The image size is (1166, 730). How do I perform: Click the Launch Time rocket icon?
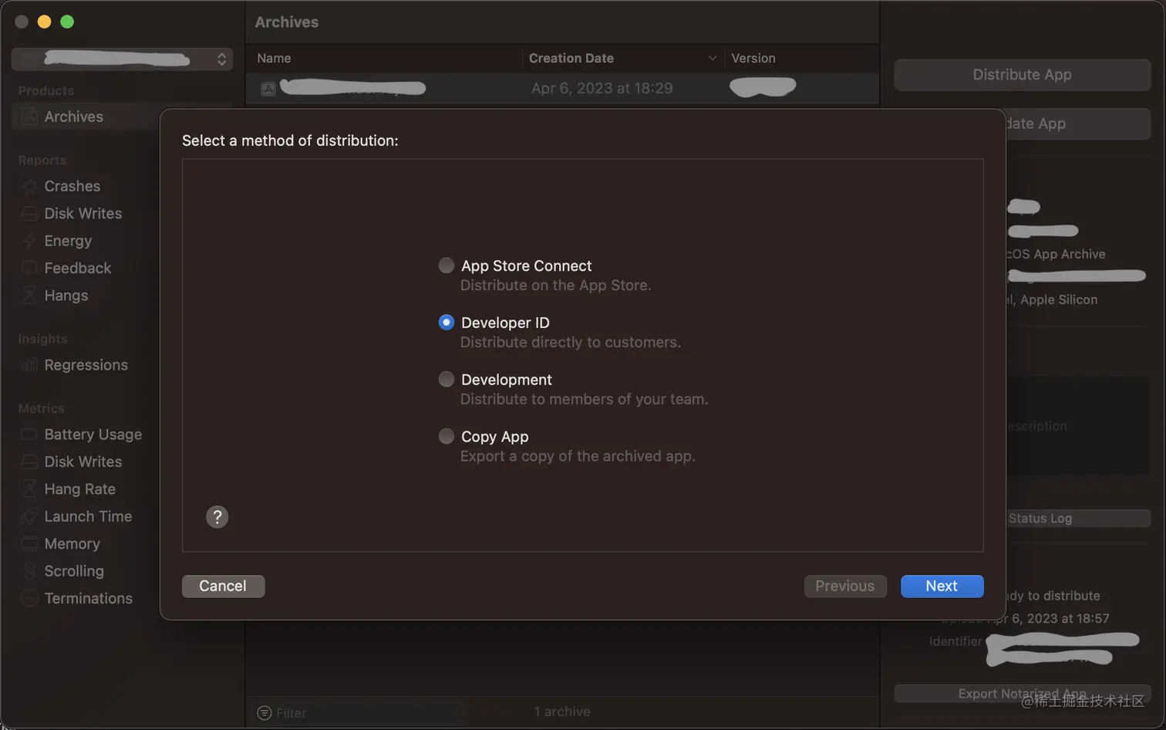click(x=29, y=516)
